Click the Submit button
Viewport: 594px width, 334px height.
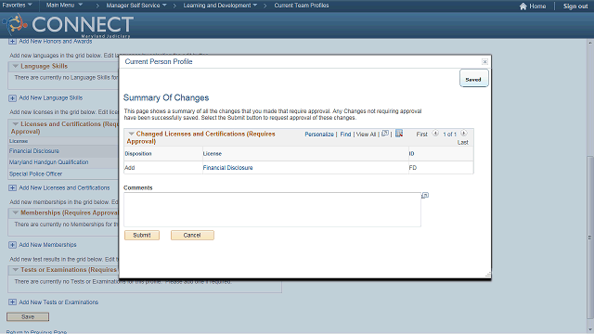click(142, 235)
